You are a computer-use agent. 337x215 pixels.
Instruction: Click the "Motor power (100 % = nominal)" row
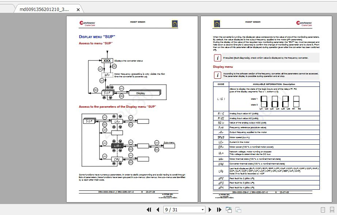point(266,147)
